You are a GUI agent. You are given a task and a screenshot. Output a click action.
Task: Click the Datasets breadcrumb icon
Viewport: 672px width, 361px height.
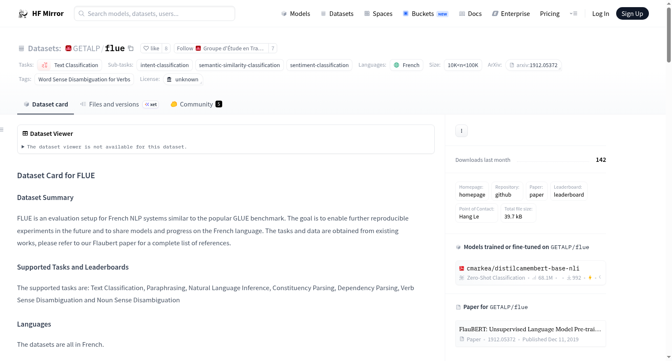coord(21,48)
